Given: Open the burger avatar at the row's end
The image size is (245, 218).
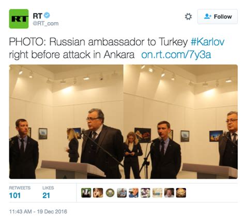Looking at the screenshot, I should pyautogui.click(x=181, y=193).
